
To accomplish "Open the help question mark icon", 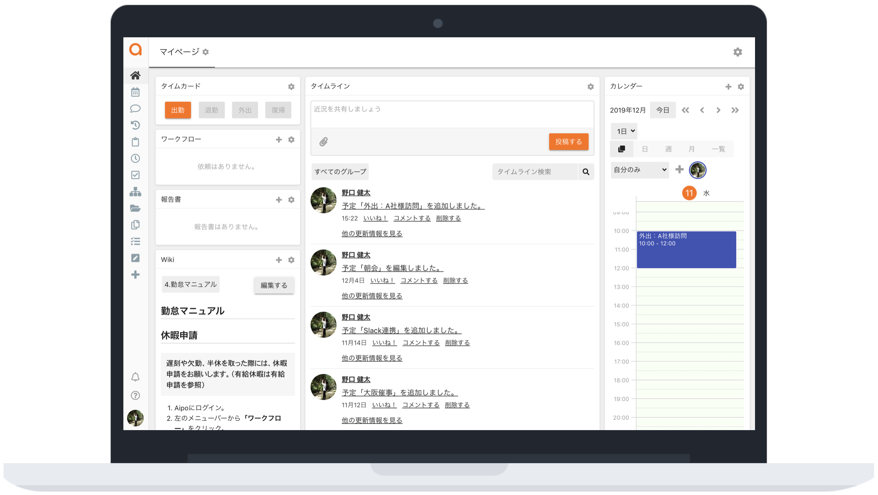I will [135, 396].
